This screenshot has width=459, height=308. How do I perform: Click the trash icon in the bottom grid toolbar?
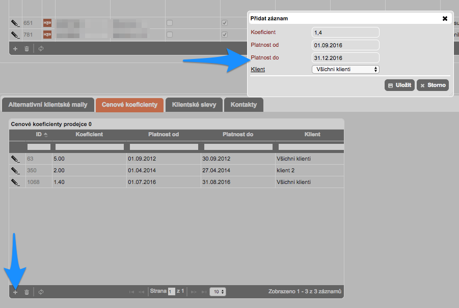click(26, 292)
